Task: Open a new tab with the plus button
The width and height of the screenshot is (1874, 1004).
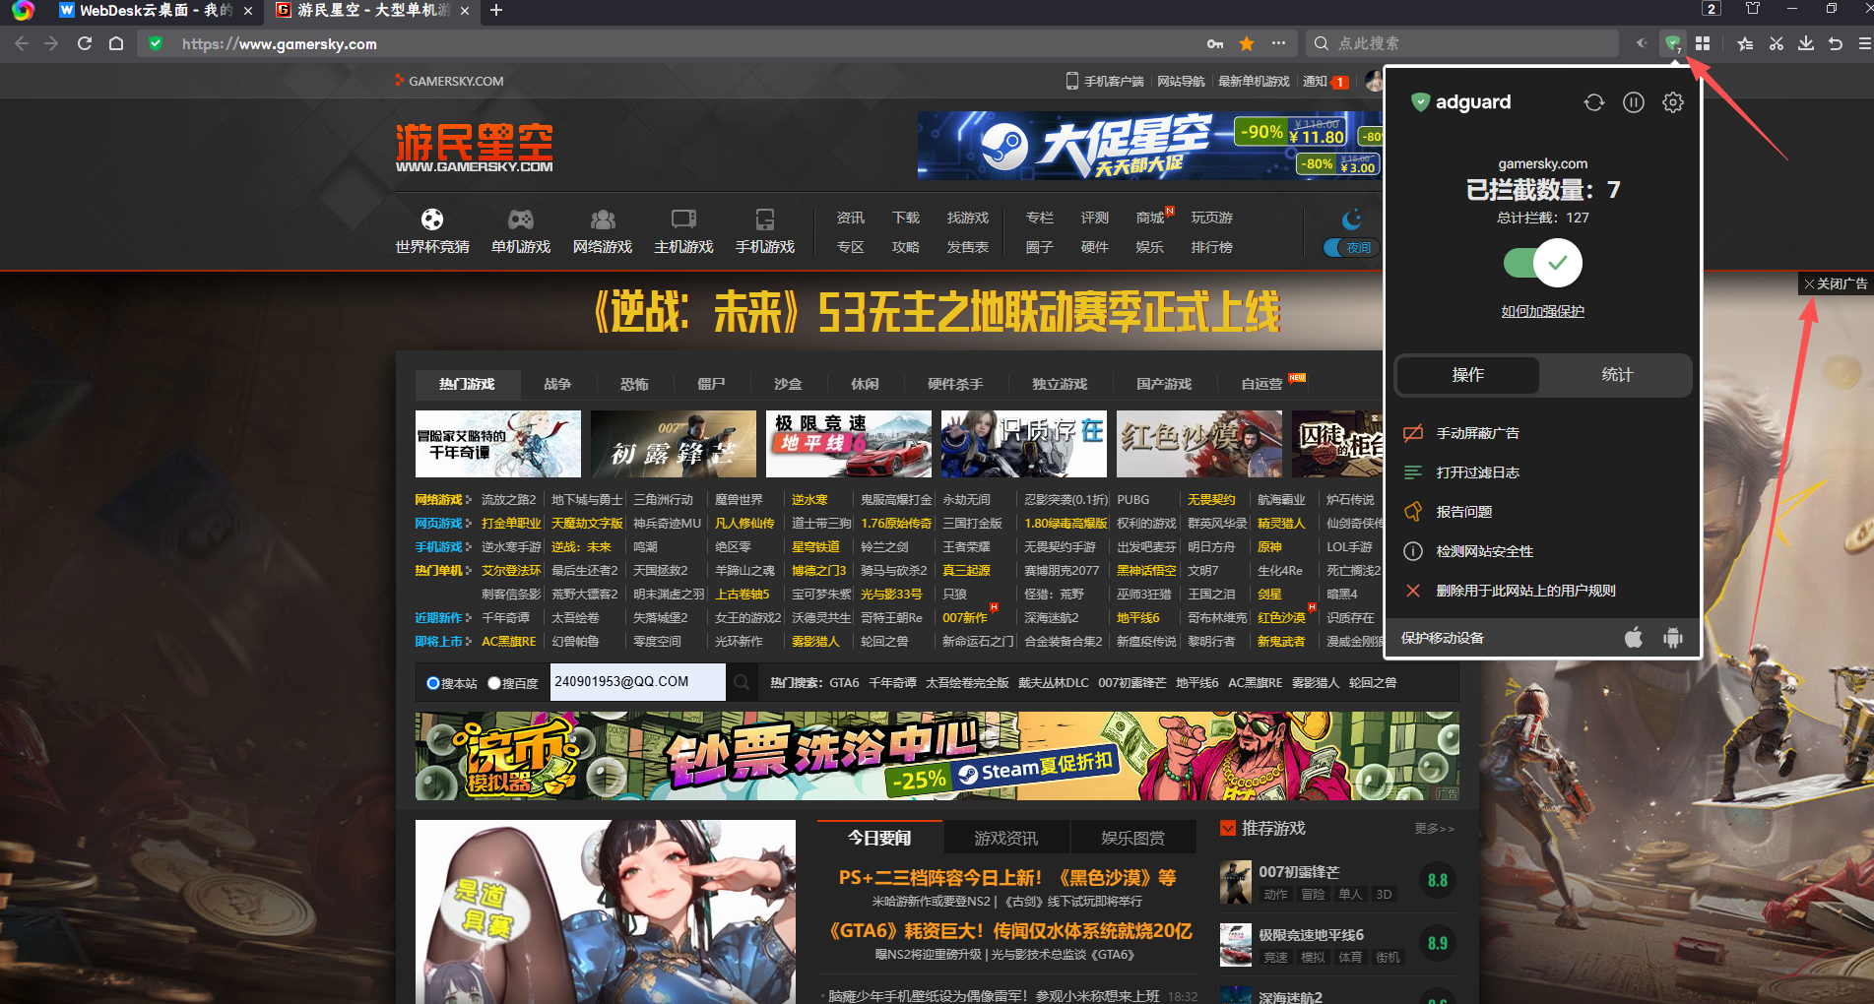Action: coord(496,10)
